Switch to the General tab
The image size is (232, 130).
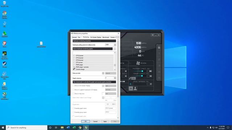point(74,37)
